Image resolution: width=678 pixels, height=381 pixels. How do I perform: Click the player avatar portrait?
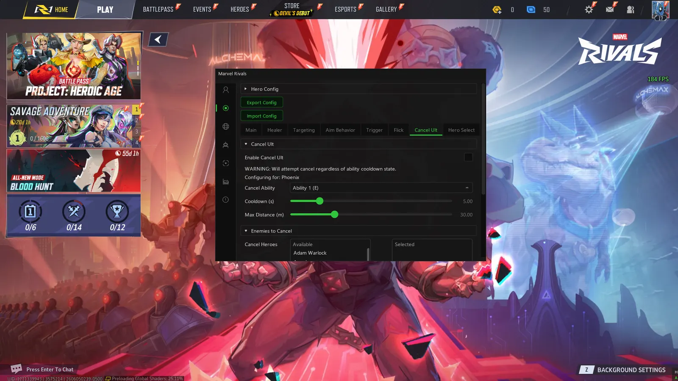660,10
